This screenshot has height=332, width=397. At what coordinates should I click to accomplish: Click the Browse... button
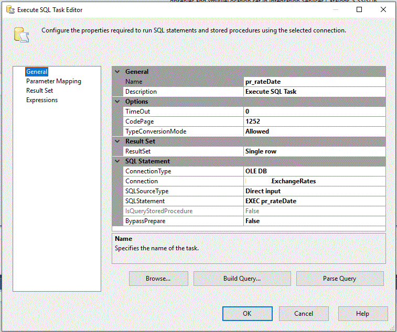click(158, 279)
